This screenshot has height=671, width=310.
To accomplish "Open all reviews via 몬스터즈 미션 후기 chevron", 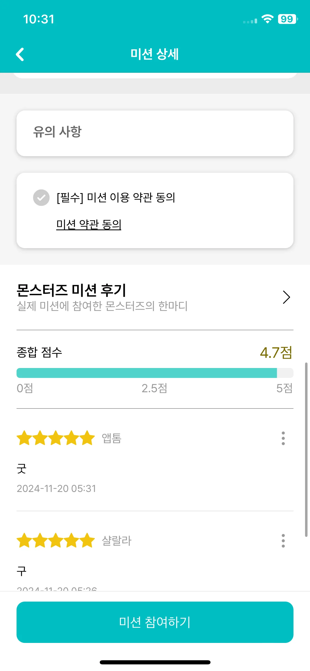I will pyautogui.click(x=287, y=297).
